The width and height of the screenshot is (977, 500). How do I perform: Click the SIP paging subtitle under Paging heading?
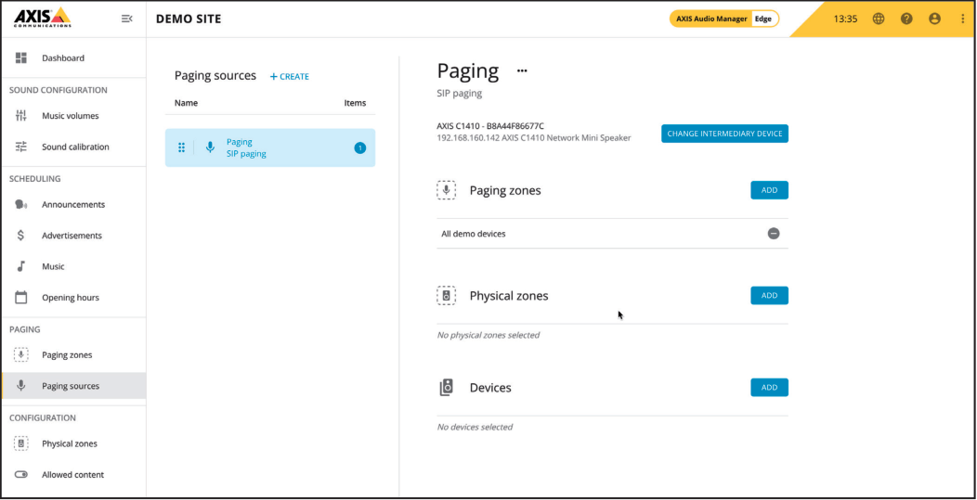459,94
